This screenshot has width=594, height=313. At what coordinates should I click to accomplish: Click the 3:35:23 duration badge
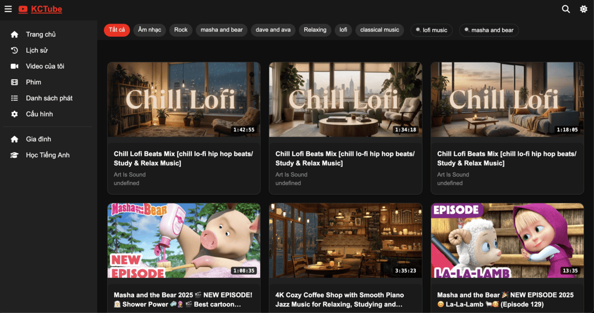pos(405,271)
